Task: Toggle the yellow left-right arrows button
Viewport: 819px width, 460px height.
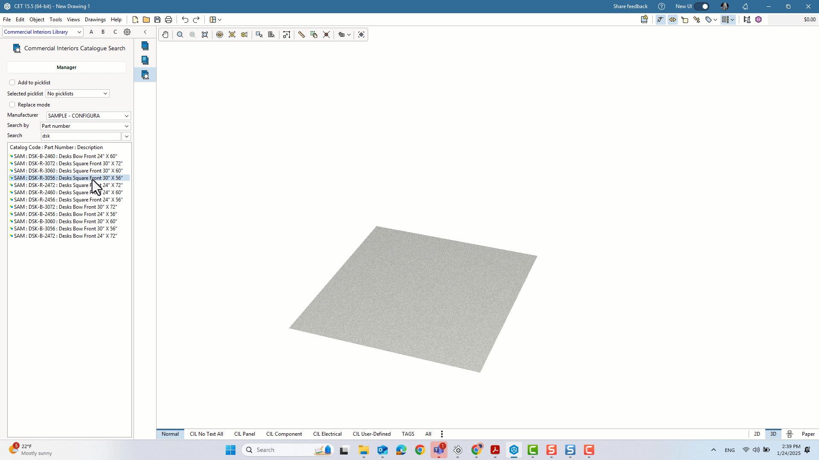Action: click(673, 20)
